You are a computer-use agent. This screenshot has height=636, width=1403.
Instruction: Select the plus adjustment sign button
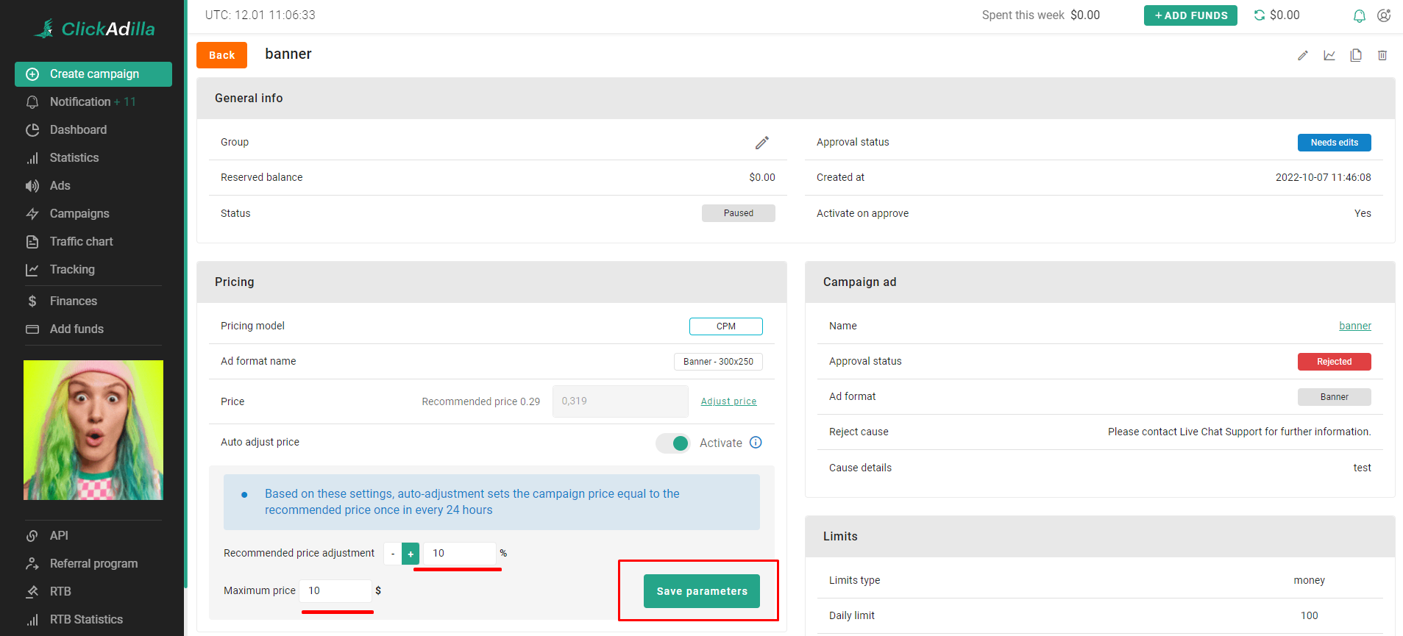pyautogui.click(x=411, y=554)
